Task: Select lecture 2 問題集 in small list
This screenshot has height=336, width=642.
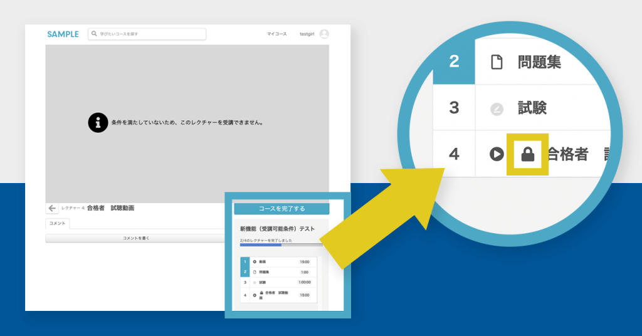Action: click(278, 272)
